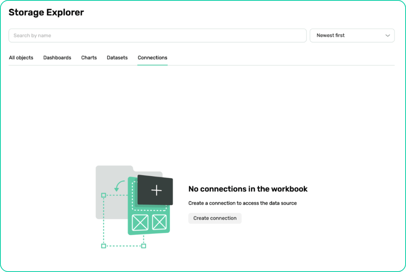Click the bottom-left dashed selection handle
The width and height of the screenshot is (406, 272).
[x=103, y=246]
